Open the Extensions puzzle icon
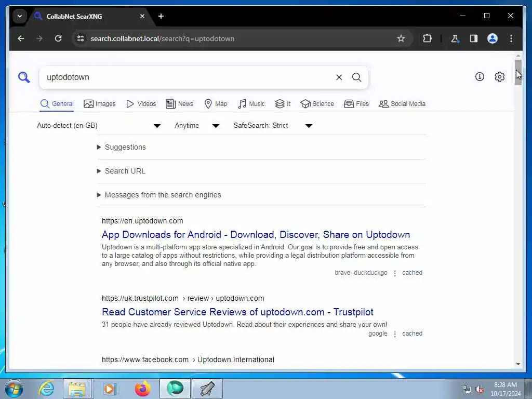 [x=427, y=38]
